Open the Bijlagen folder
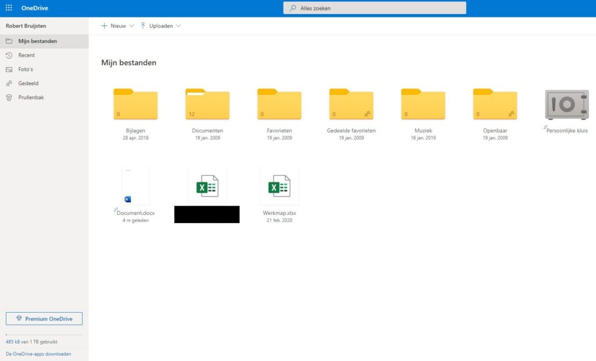Viewport: 596px width, 361px height. pyautogui.click(x=135, y=105)
